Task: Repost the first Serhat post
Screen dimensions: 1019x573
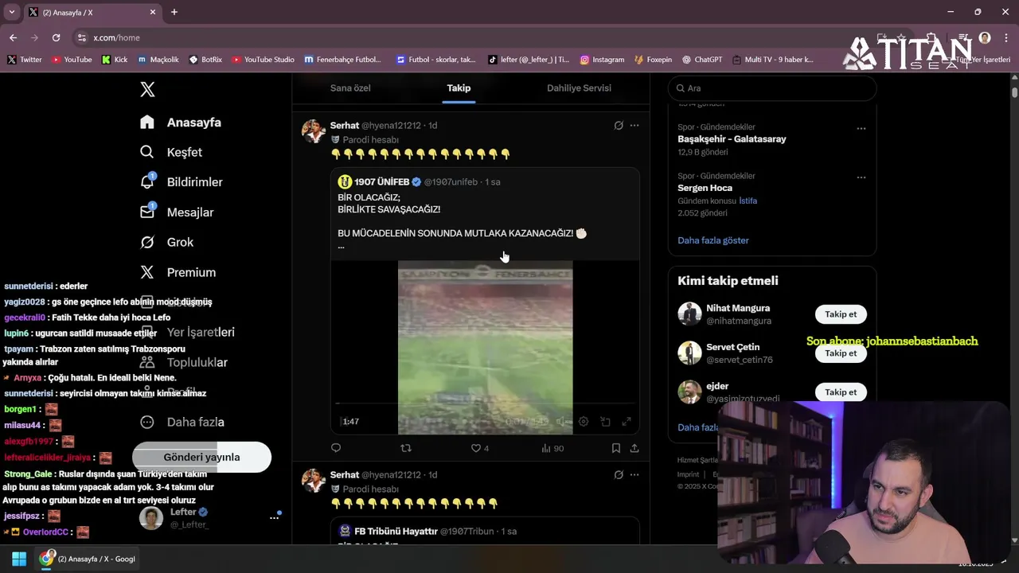Action: 406,448
